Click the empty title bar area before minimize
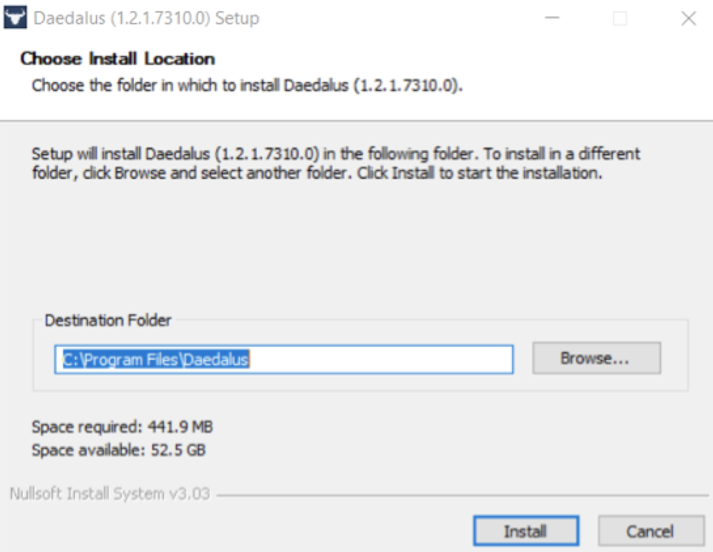Screen dimensions: 713x552 click(x=393, y=18)
